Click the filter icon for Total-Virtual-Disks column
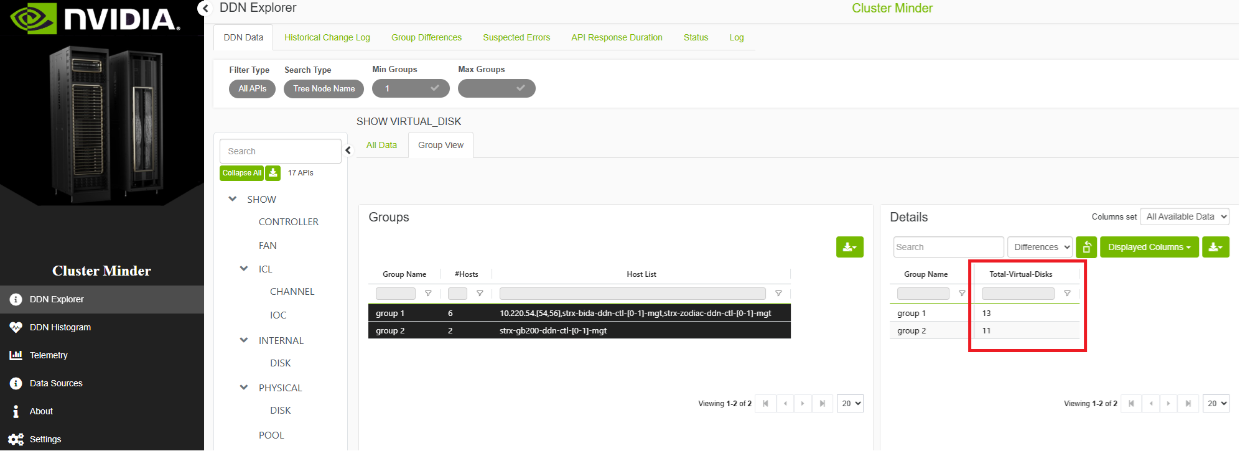The height and width of the screenshot is (451, 1240). tap(1067, 294)
